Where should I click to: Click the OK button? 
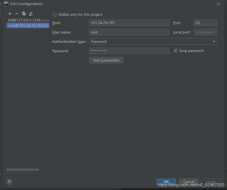[x=166, y=182]
